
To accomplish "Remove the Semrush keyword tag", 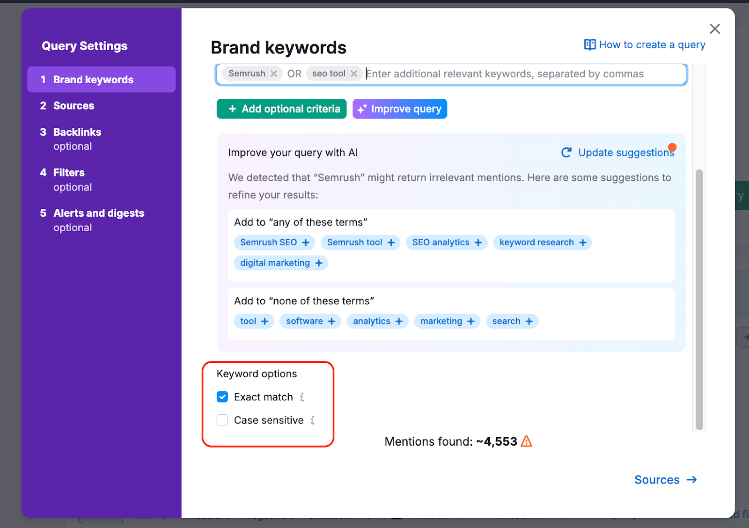I will coord(274,73).
